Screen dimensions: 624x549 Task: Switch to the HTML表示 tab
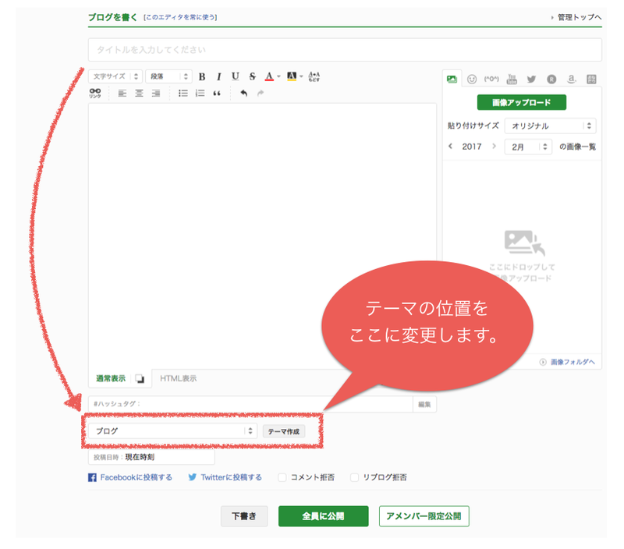(x=179, y=378)
